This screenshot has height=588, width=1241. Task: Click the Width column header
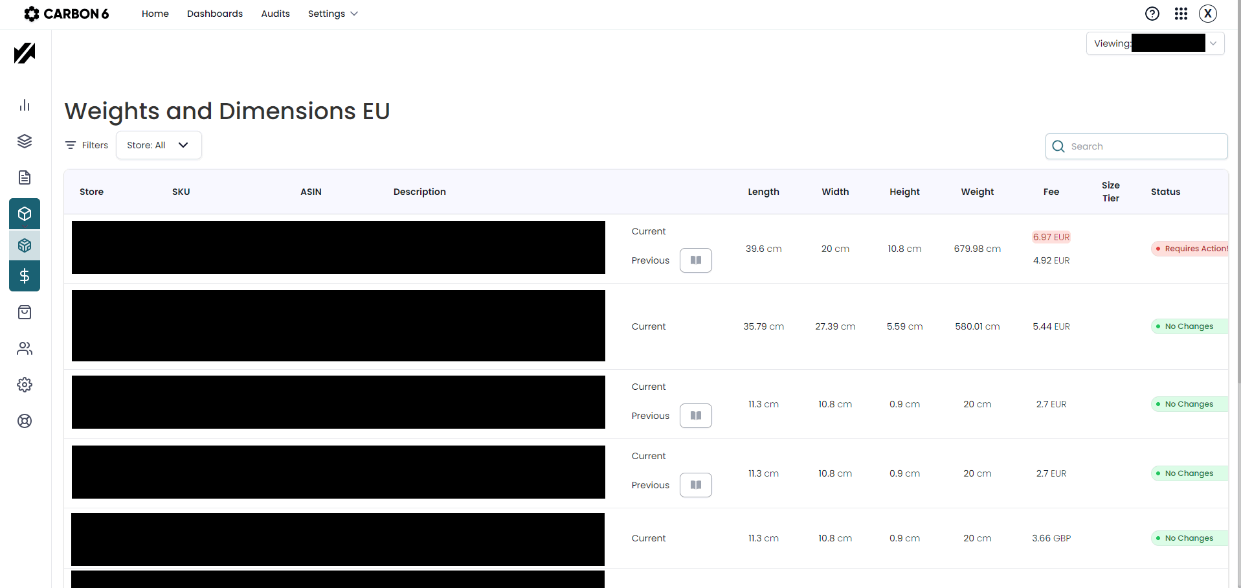tap(835, 192)
